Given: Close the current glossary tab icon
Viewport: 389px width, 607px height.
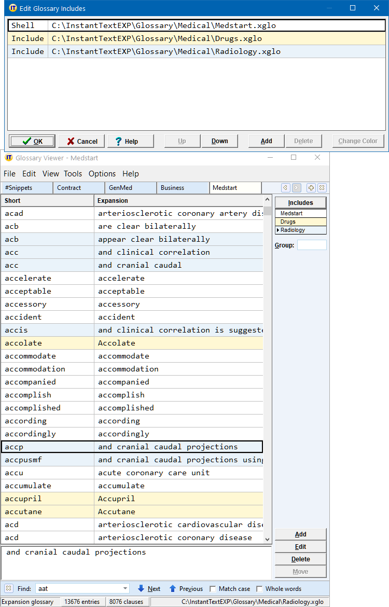Looking at the screenshot, I should click(x=322, y=188).
